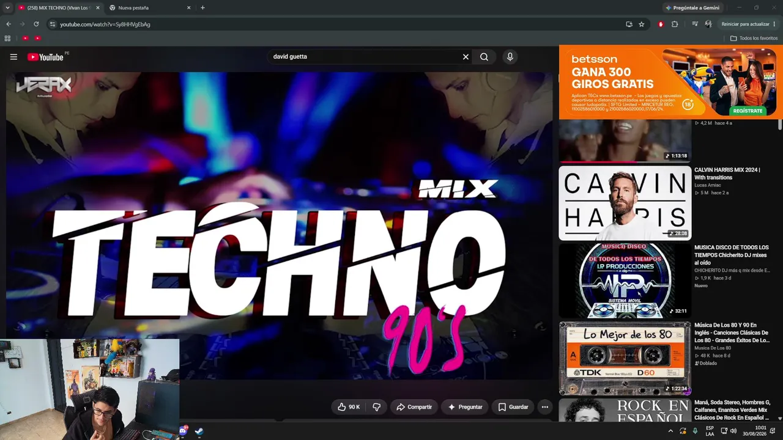
Task: Open the system tray microphone indicator
Action: coord(695,431)
